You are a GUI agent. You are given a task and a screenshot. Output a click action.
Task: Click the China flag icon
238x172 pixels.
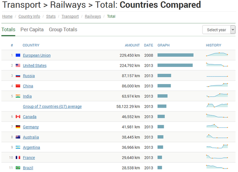point(18,86)
